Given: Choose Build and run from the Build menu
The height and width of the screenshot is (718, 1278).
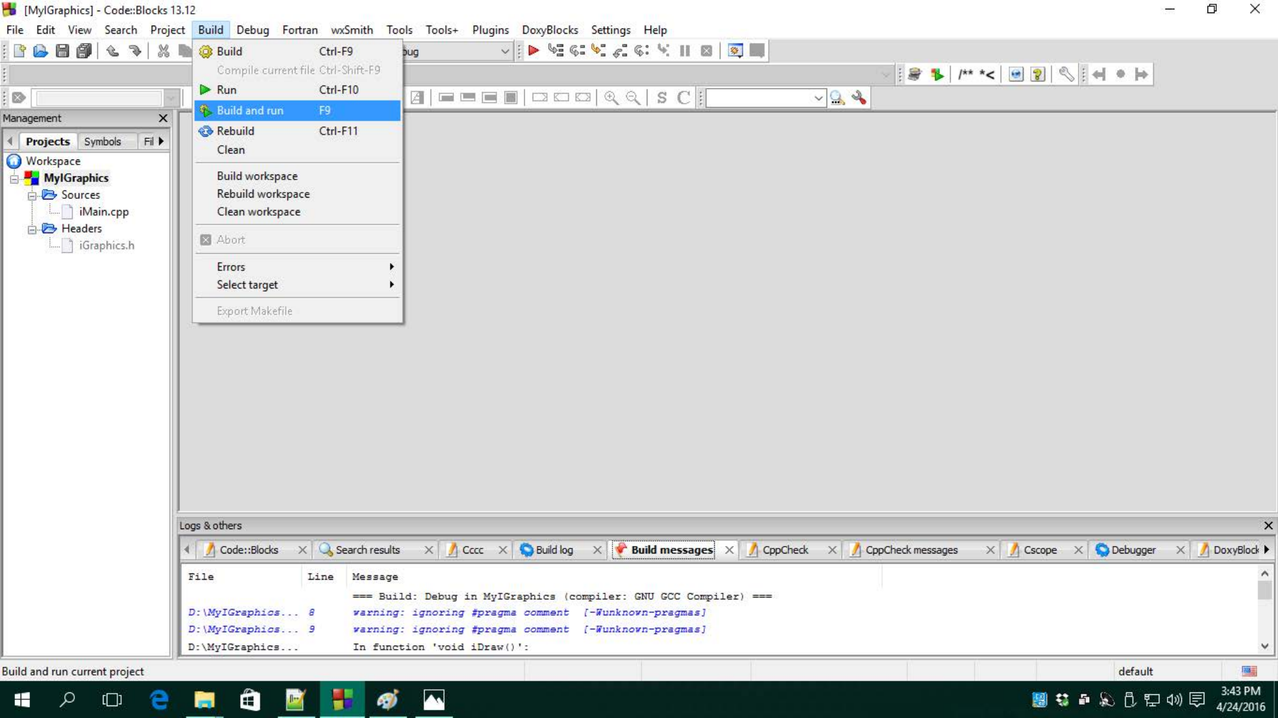Looking at the screenshot, I should point(250,110).
